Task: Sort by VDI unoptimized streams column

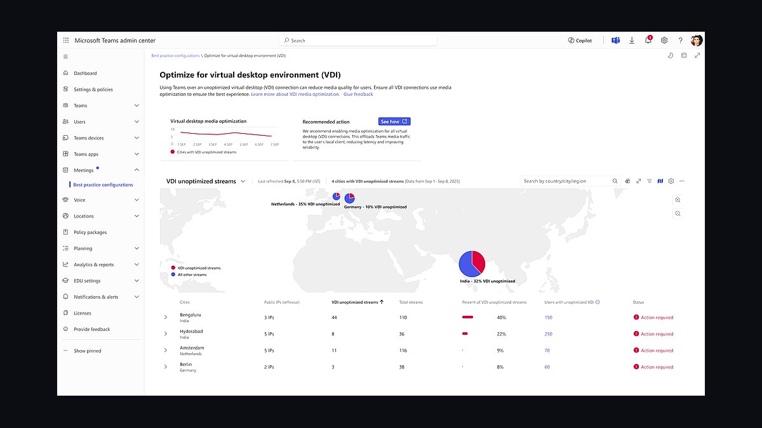Action: 358,302
